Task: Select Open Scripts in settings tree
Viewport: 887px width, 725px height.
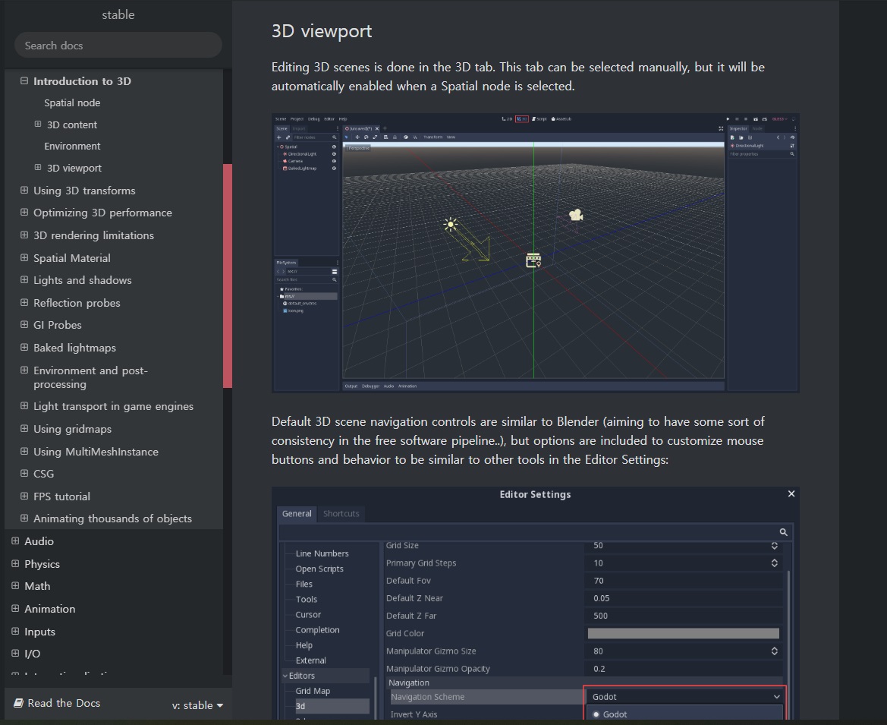Action: [x=319, y=568]
